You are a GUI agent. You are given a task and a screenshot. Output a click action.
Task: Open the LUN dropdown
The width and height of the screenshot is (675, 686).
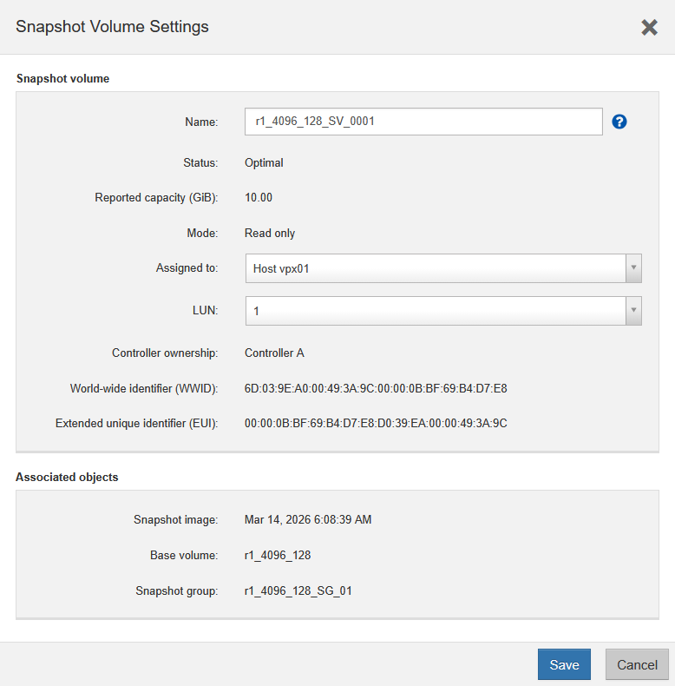point(443,311)
